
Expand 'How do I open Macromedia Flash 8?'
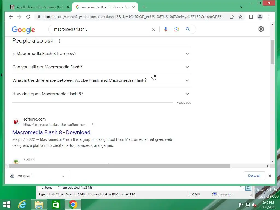coord(101,94)
